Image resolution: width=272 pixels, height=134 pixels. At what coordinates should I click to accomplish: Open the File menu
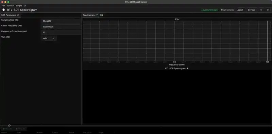point(3,6)
